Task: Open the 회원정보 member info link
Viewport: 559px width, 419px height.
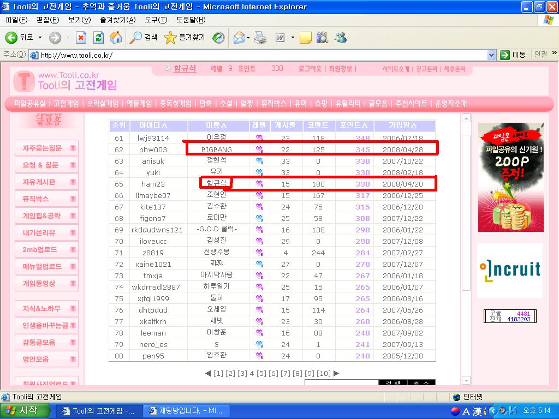Action: [341, 69]
